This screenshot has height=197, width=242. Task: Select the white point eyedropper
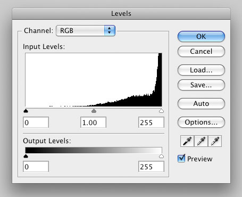(215, 141)
